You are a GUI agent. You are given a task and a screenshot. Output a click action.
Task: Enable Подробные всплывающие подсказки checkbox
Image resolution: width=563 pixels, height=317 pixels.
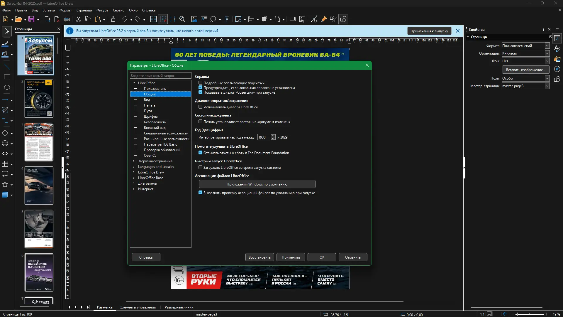coord(200,83)
